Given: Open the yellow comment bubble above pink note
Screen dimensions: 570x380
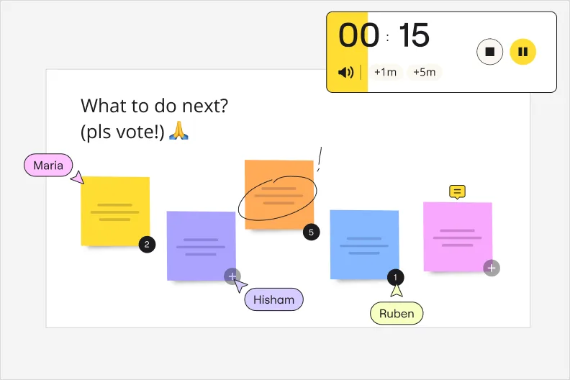Looking at the screenshot, I should [x=457, y=191].
